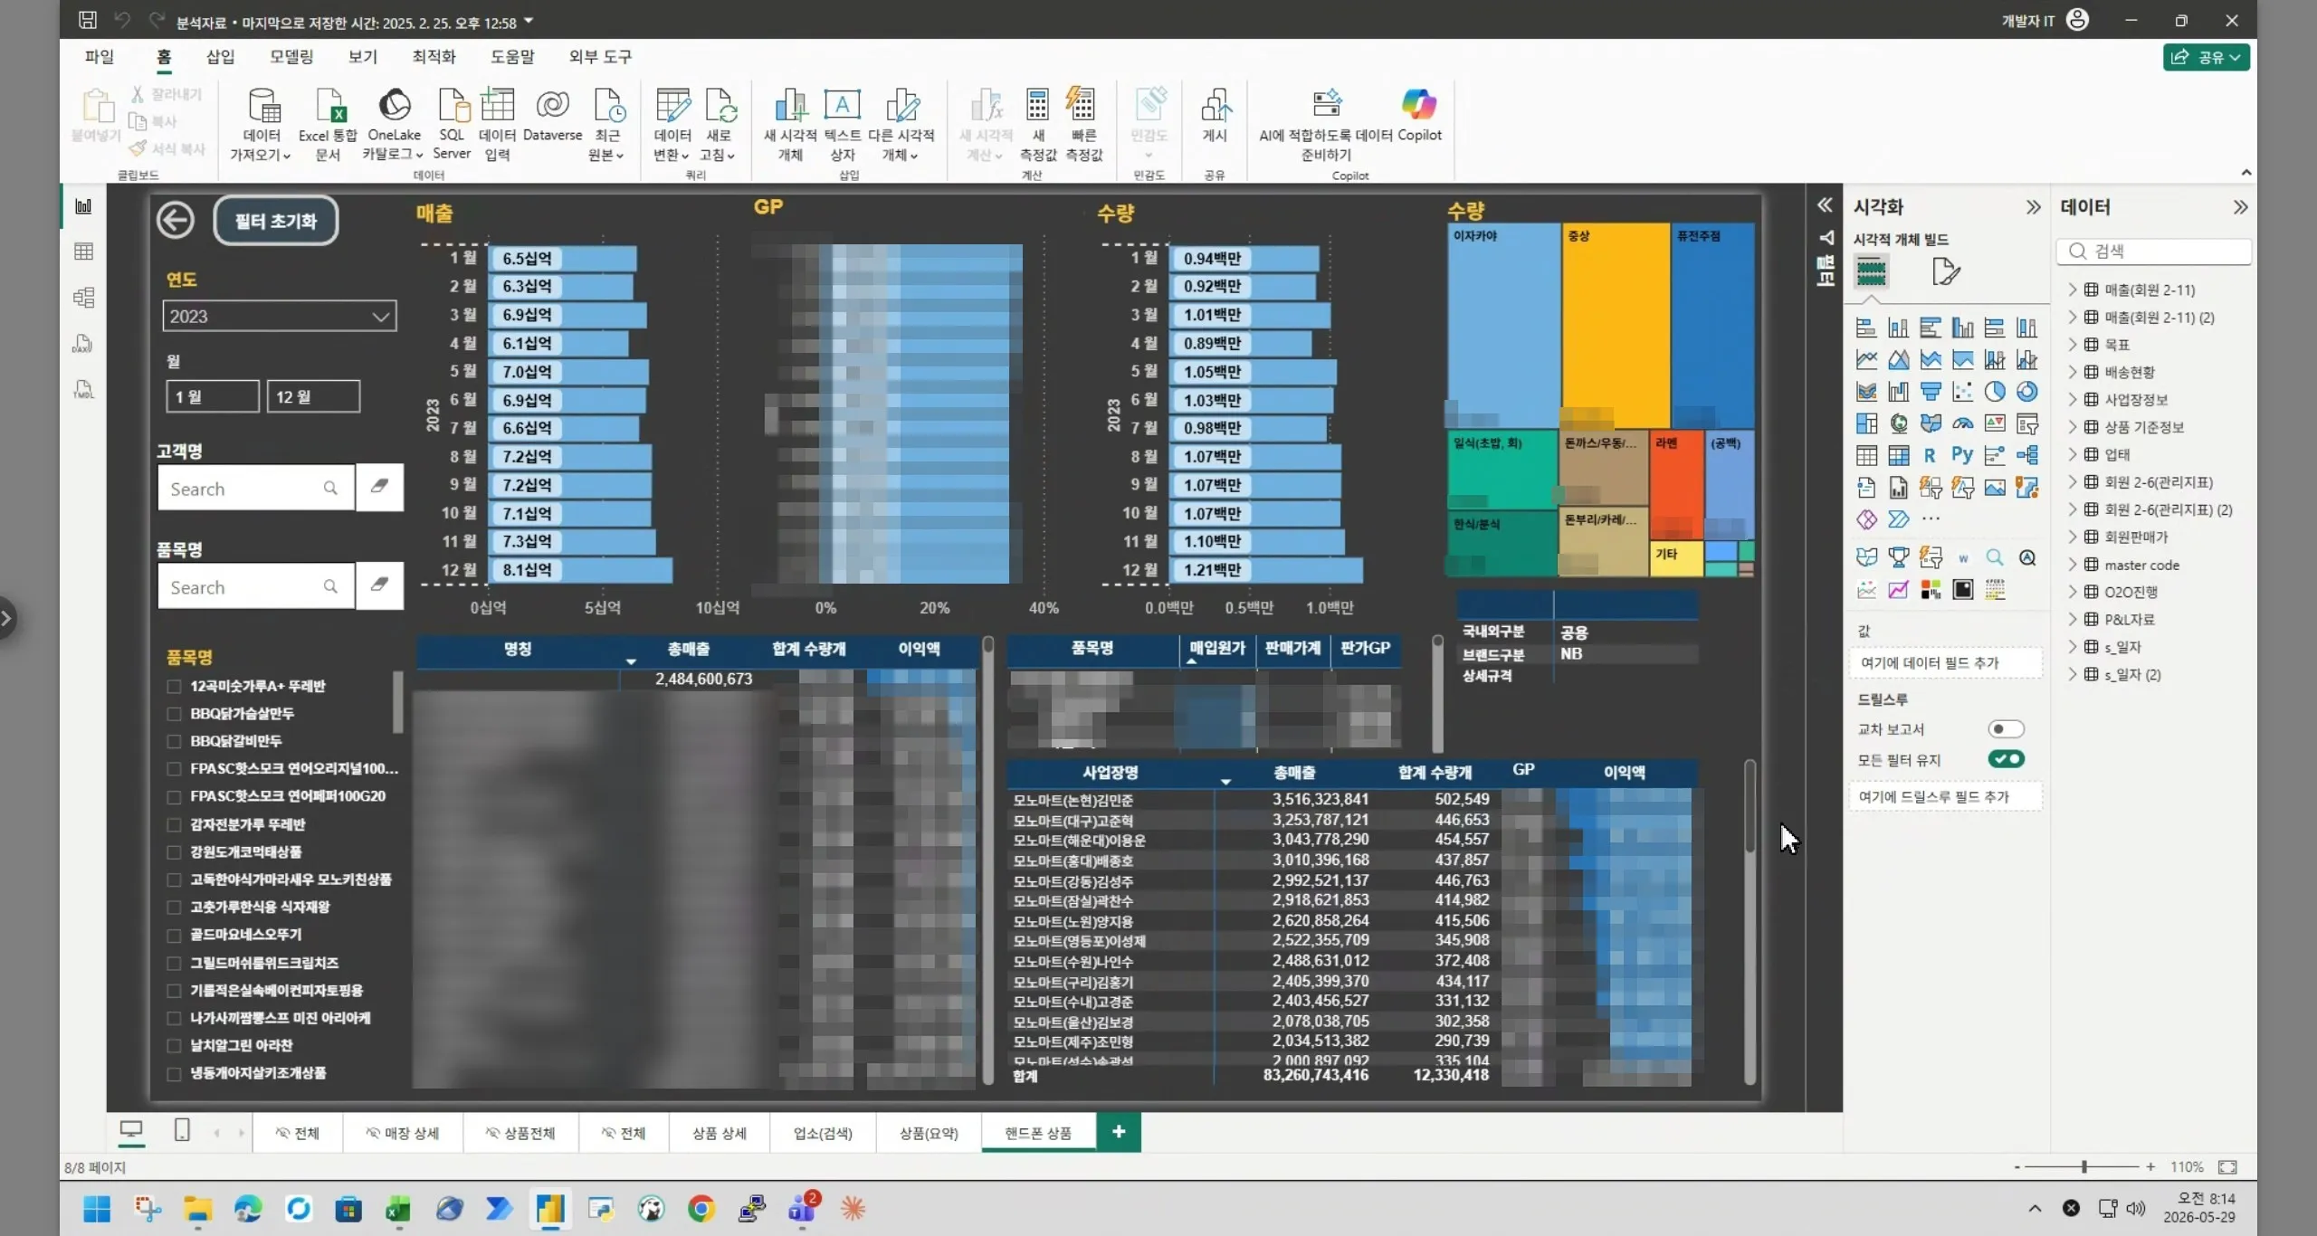The height and width of the screenshot is (1236, 2317).
Task: Clear the 고객명 search eraser icon
Action: 379,488
